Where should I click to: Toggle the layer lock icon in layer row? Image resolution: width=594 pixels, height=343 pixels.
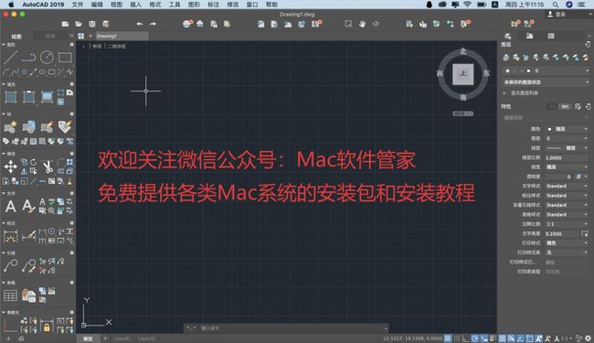[522, 70]
